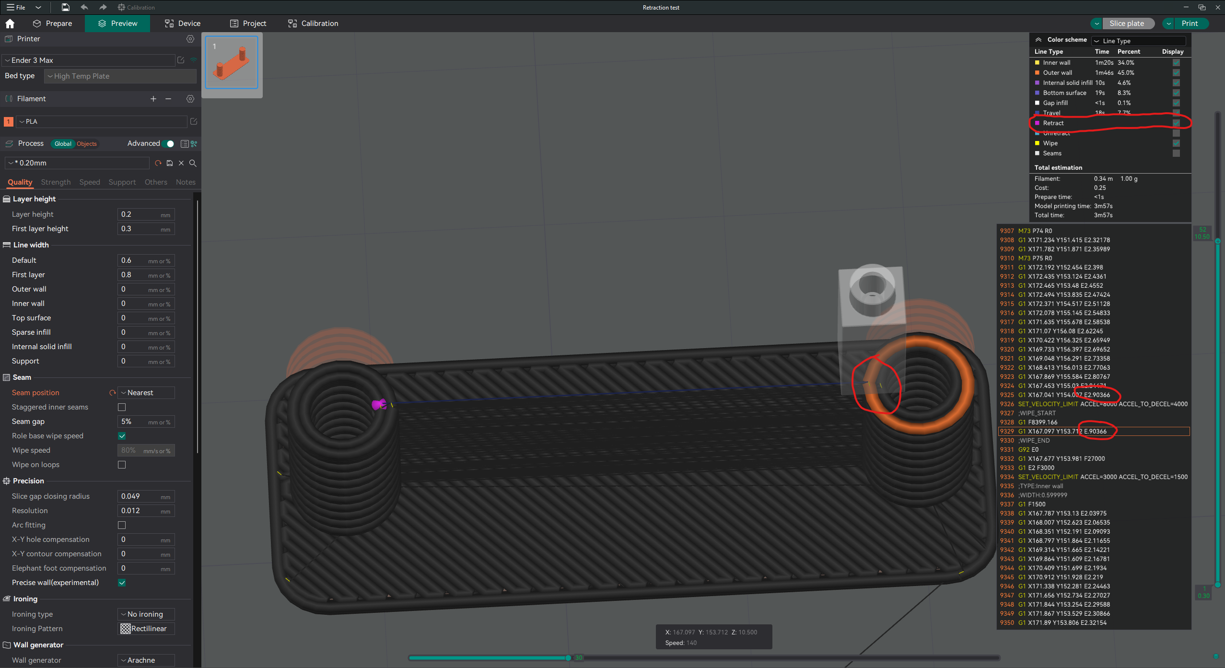1225x668 pixels.
Task: Click the Slice plate button
Action: 1127,23
